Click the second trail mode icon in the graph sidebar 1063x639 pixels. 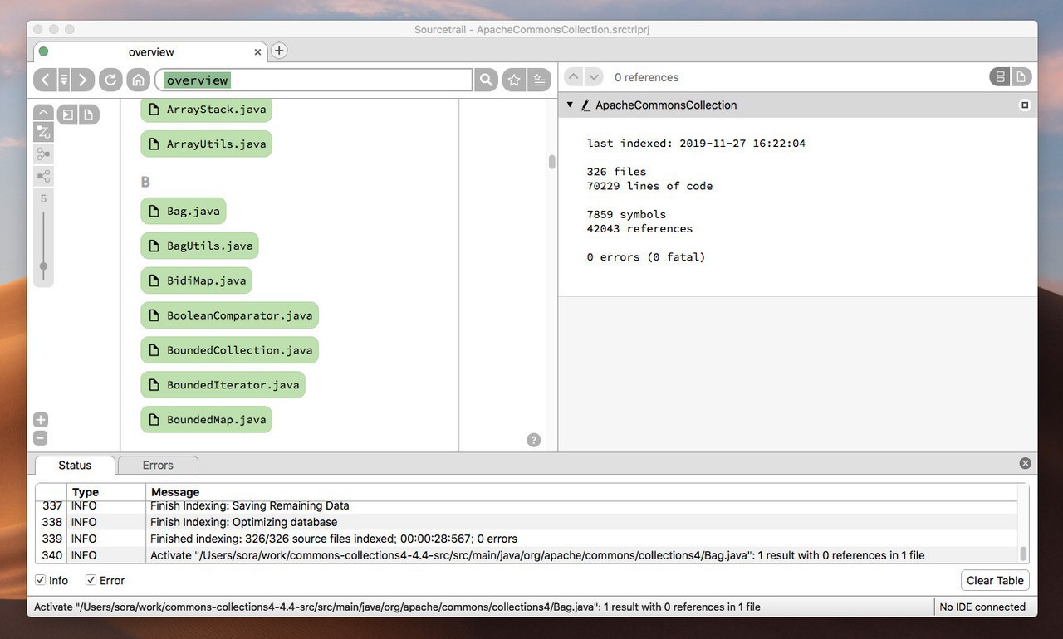(x=43, y=154)
